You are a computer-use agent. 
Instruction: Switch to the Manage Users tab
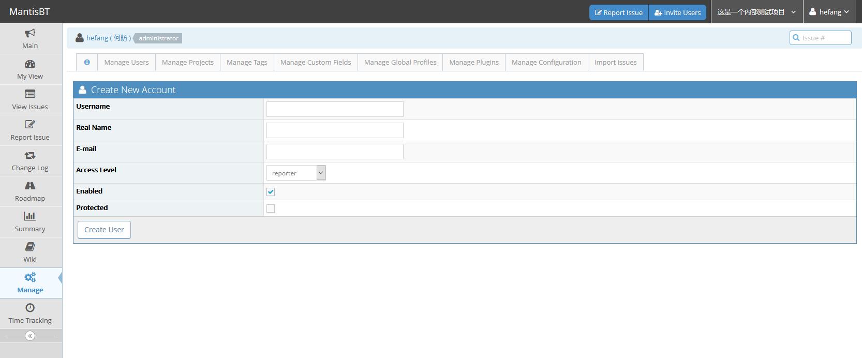point(126,62)
